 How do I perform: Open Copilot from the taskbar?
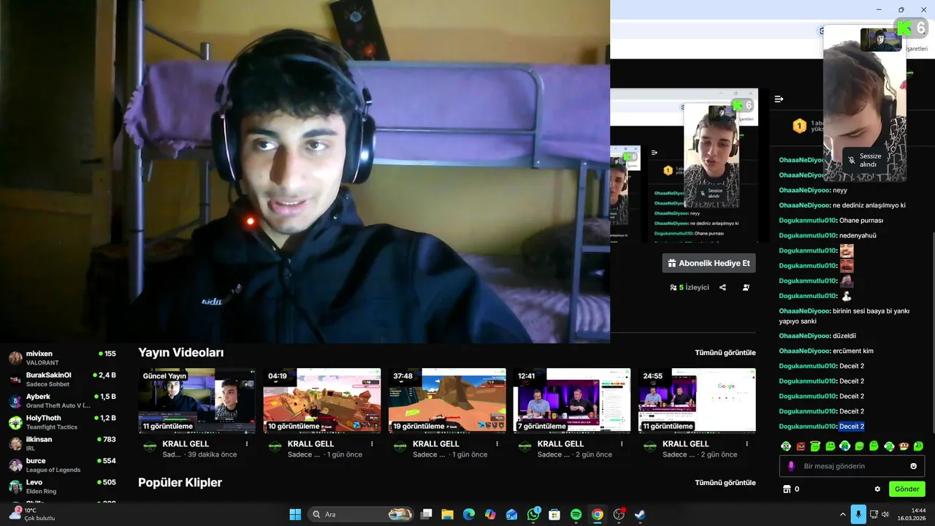point(490,514)
